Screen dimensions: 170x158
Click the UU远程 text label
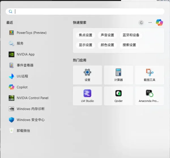(x=22, y=76)
